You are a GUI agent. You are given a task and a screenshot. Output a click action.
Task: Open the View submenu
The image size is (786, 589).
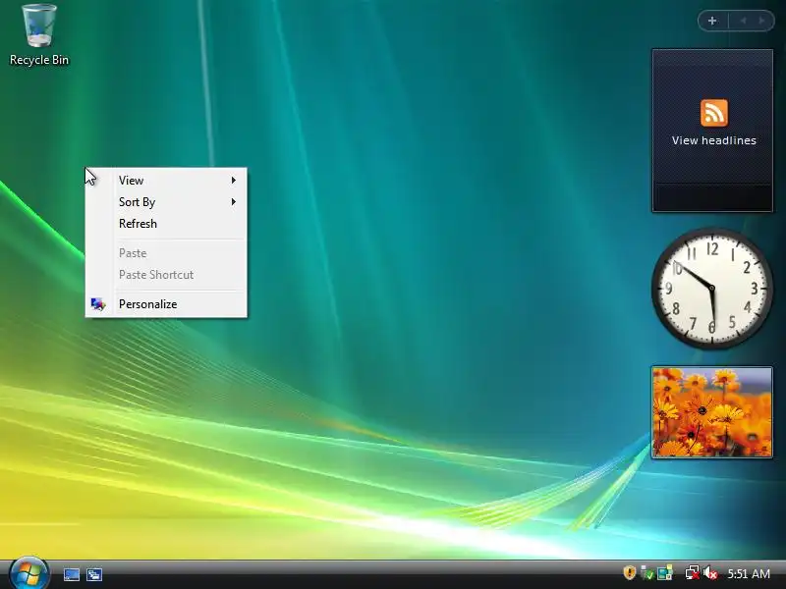click(x=166, y=181)
